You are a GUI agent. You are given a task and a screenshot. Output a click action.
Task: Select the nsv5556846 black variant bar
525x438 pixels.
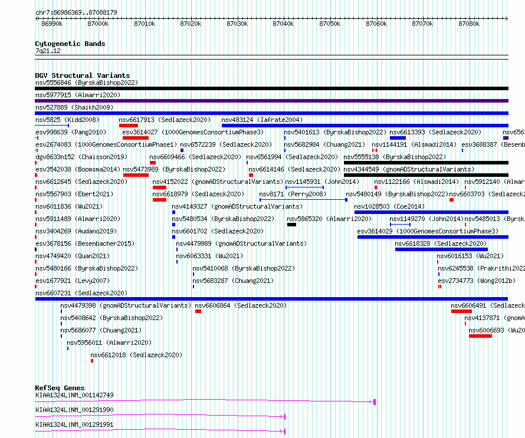271,88
